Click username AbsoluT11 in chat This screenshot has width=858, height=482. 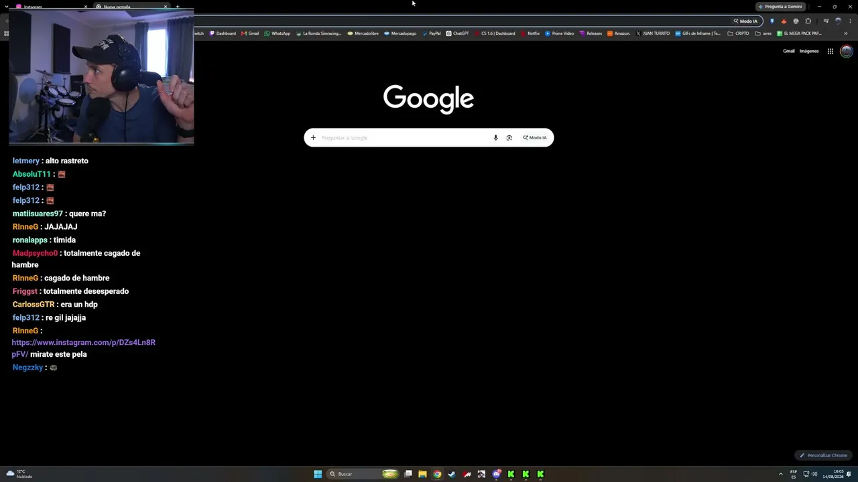coord(32,174)
